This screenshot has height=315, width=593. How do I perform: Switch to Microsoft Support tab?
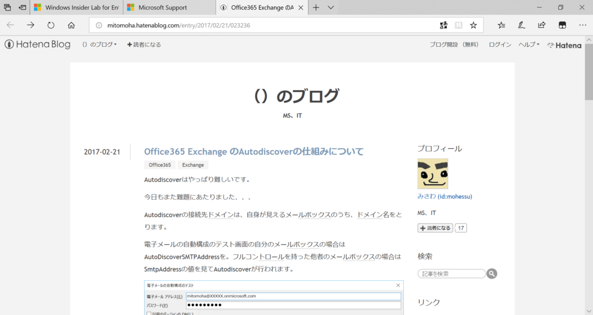click(x=170, y=7)
